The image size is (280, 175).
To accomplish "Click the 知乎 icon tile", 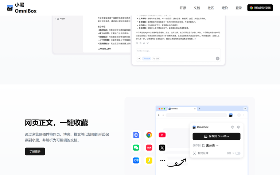I will click(136, 160).
